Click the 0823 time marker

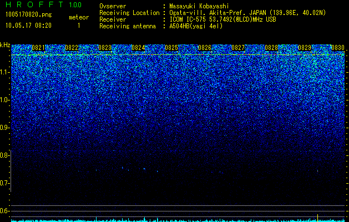(x=105, y=48)
